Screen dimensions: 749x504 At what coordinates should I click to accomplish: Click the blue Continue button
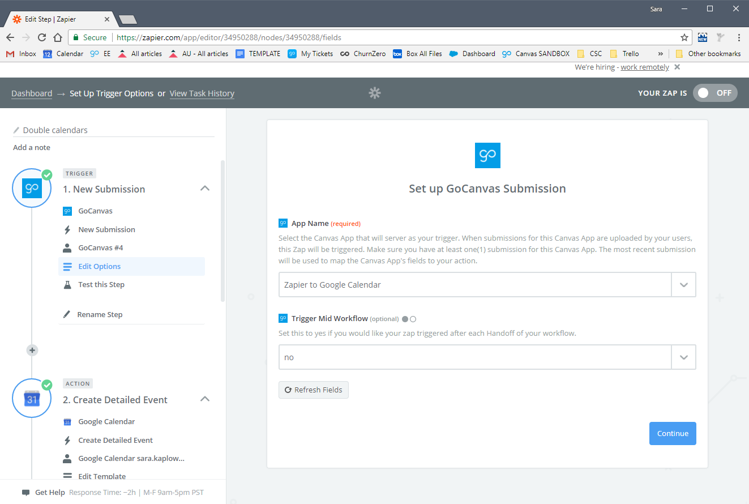(673, 433)
